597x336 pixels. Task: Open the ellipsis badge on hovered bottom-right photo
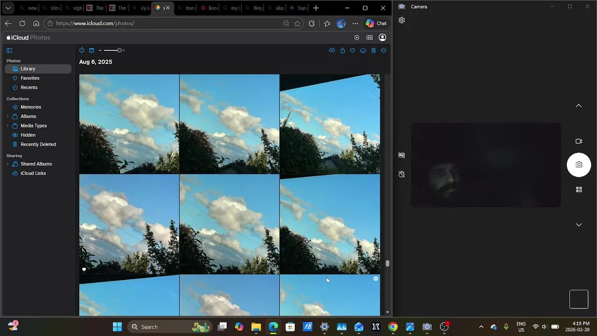(x=375, y=279)
